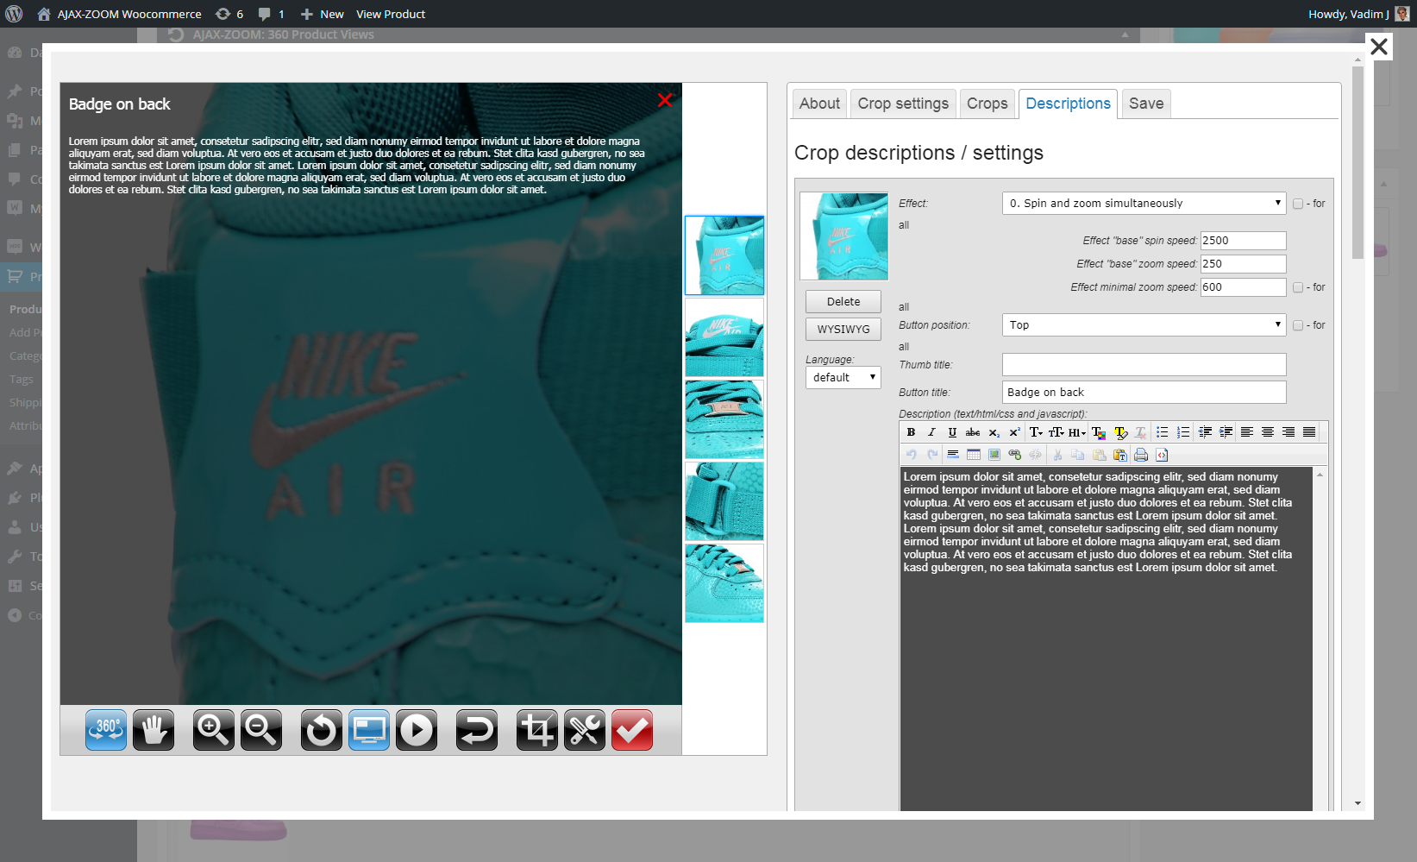Click the red checkmark confirm icon
Viewport: 1417px width, 862px height.
pyautogui.click(x=632, y=730)
